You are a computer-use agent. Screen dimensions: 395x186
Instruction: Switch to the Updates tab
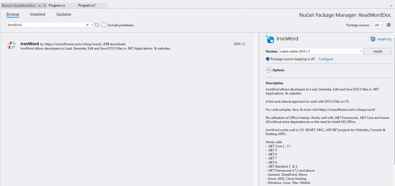(x=64, y=14)
